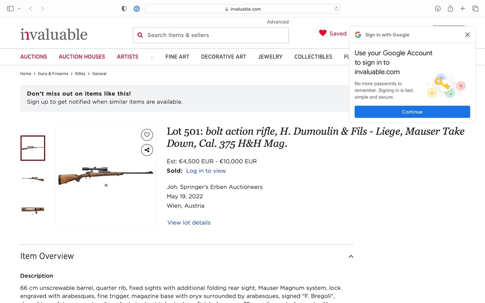Close the Sign in with Google popup
This screenshot has width=485, height=303.
click(467, 35)
